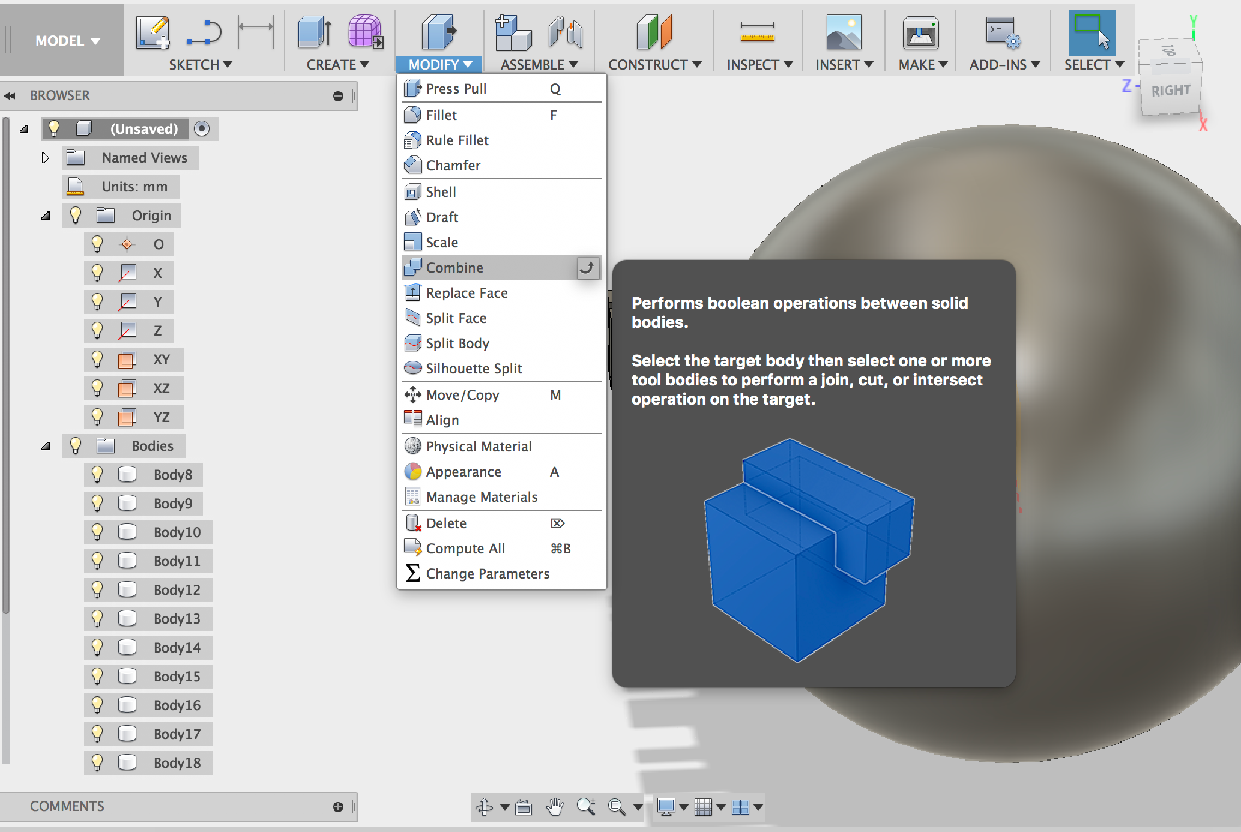Click the Joint icon in Assemble
This screenshot has height=832, width=1241.
(565, 32)
